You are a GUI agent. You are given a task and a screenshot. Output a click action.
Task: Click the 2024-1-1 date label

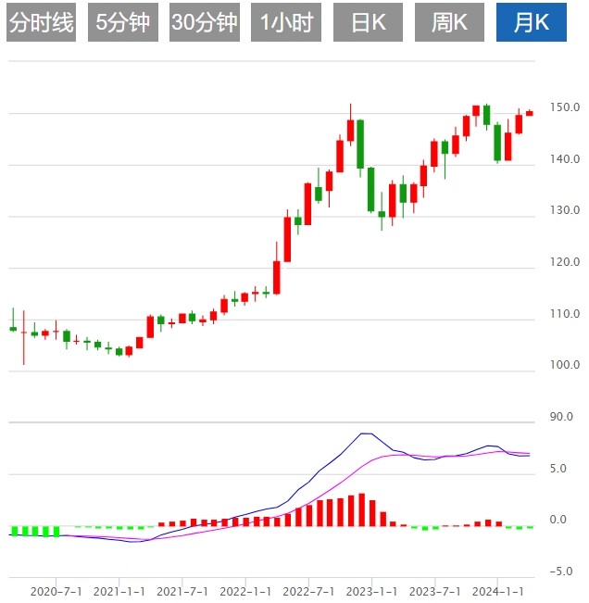(498, 590)
